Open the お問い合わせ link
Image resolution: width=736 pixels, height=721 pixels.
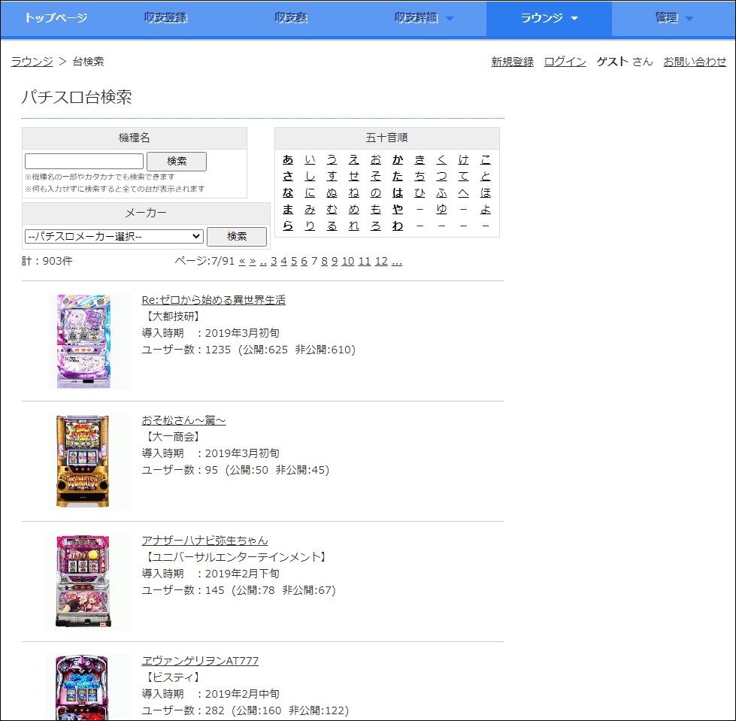pyautogui.click(x=695, y=62)
